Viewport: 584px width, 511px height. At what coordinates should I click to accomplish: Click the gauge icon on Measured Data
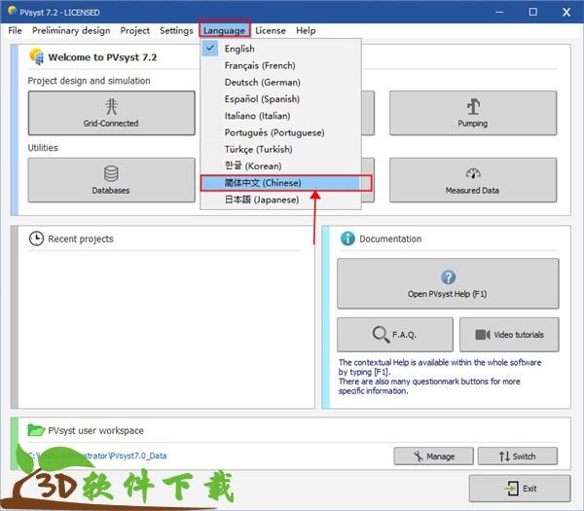click(473, 173)
